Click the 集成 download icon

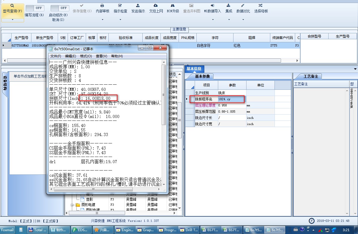(228, 6)
